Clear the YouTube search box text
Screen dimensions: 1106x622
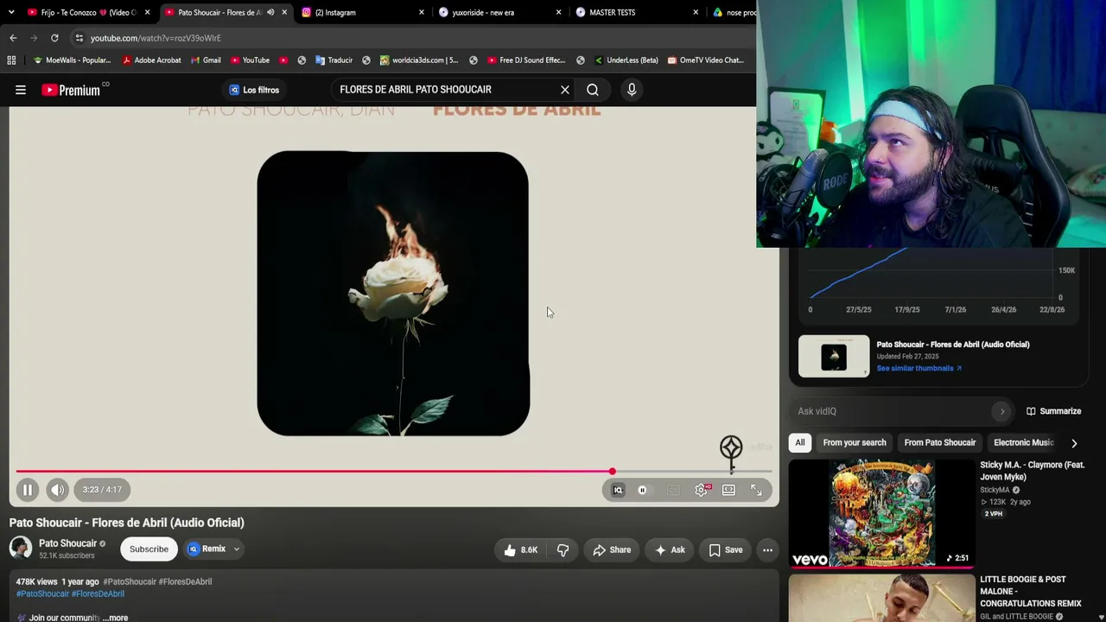click(565, 90)
